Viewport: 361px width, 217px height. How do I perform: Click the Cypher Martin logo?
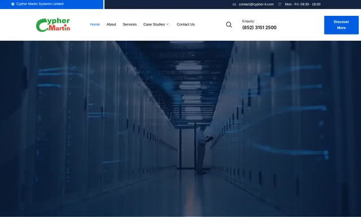pyautogui.click(x=53, y=25)
